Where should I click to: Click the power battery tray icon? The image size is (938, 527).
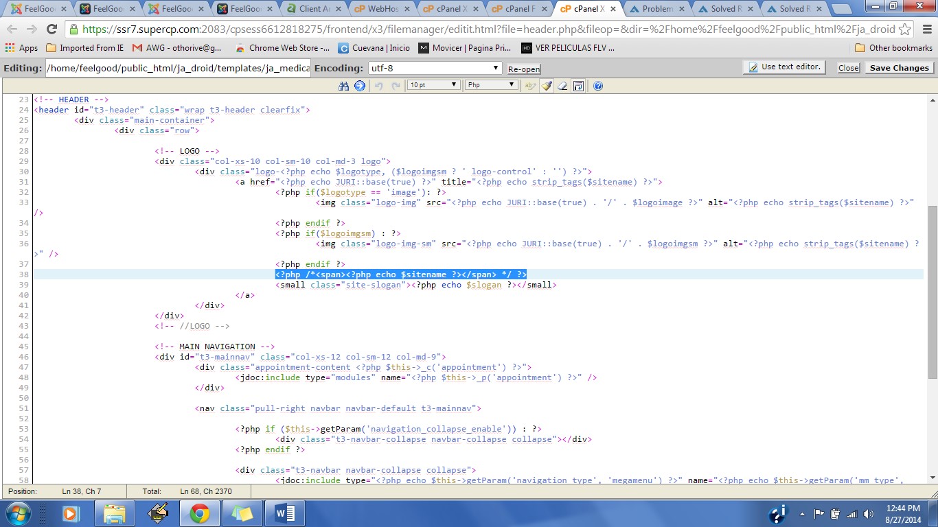point(836,513)
